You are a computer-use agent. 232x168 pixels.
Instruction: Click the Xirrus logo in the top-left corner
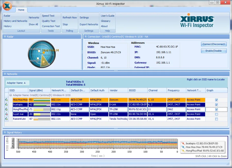[x=7, y=6]
